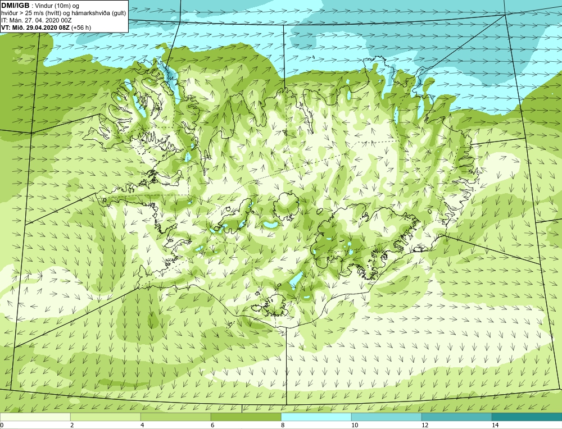Image resolution: width=562 pixels, height=429 pixels.
Task: Click the 6–8 m/s dark green legend swatch
Action: (x=246, y=417)
